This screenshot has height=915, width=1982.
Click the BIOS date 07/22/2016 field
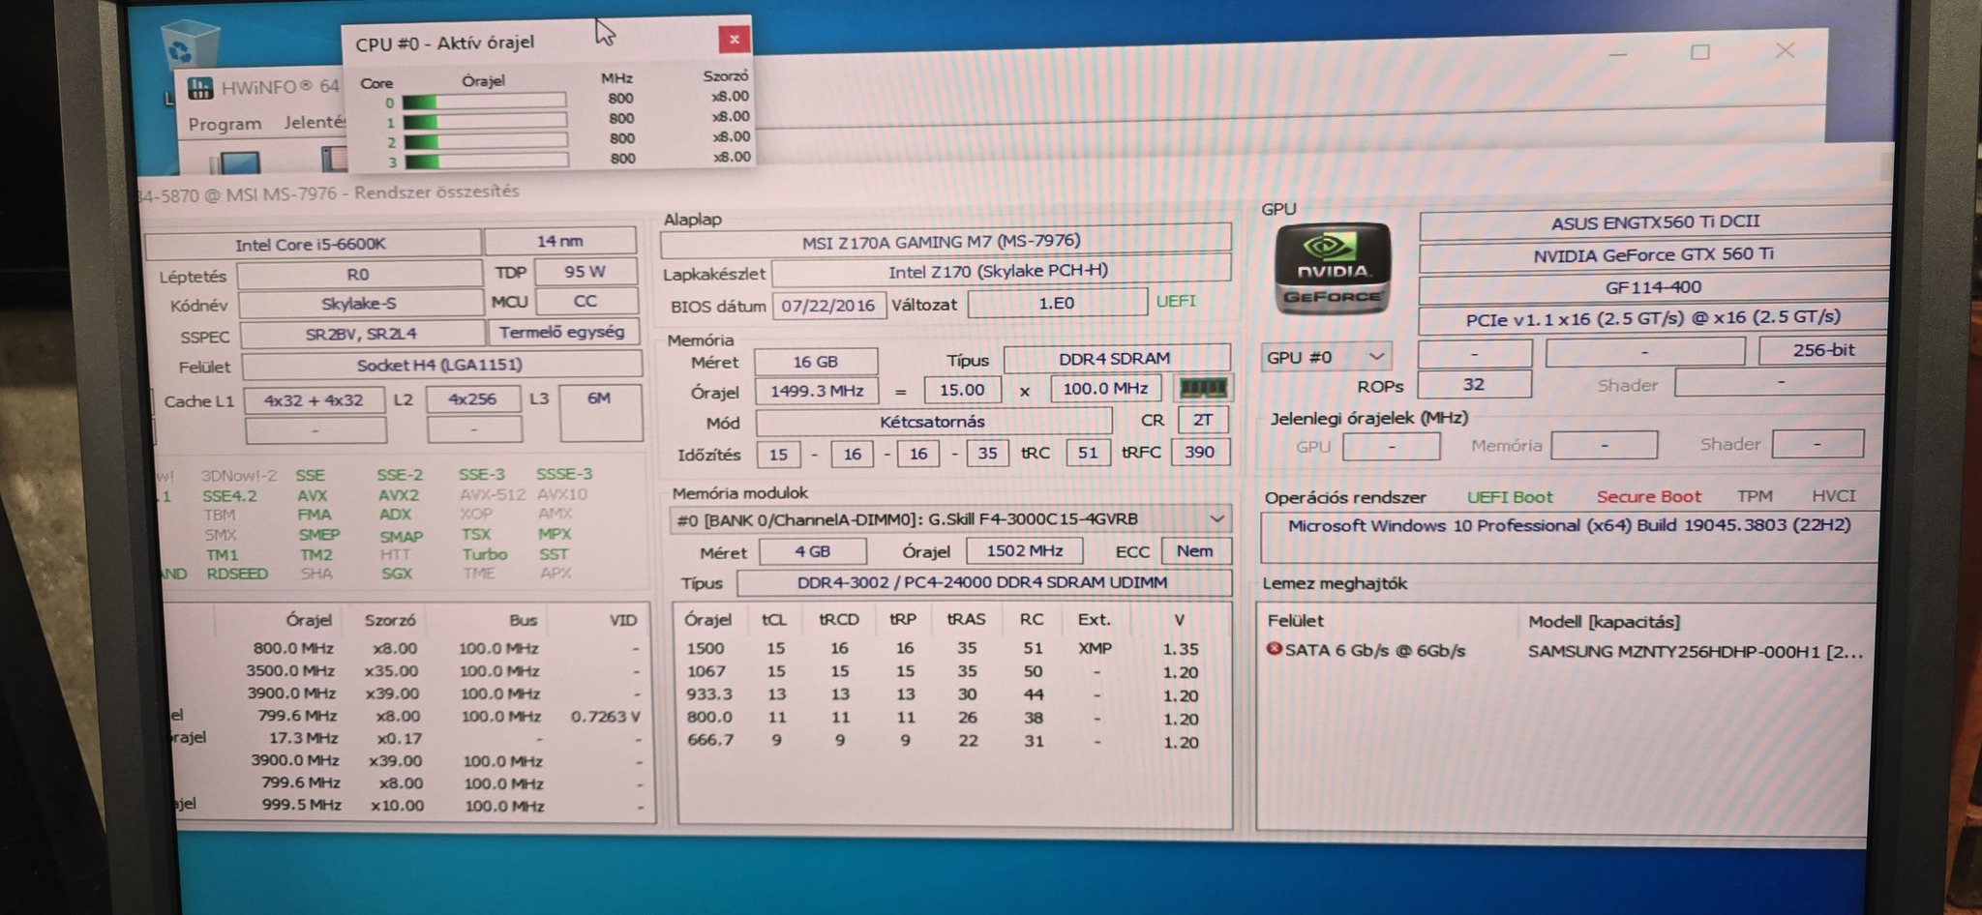pyautogui.click(x=827, y=306)
